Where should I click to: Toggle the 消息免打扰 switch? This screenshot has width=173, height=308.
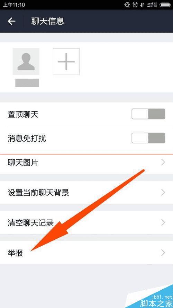pyautogui.click(x=148, y=138)
